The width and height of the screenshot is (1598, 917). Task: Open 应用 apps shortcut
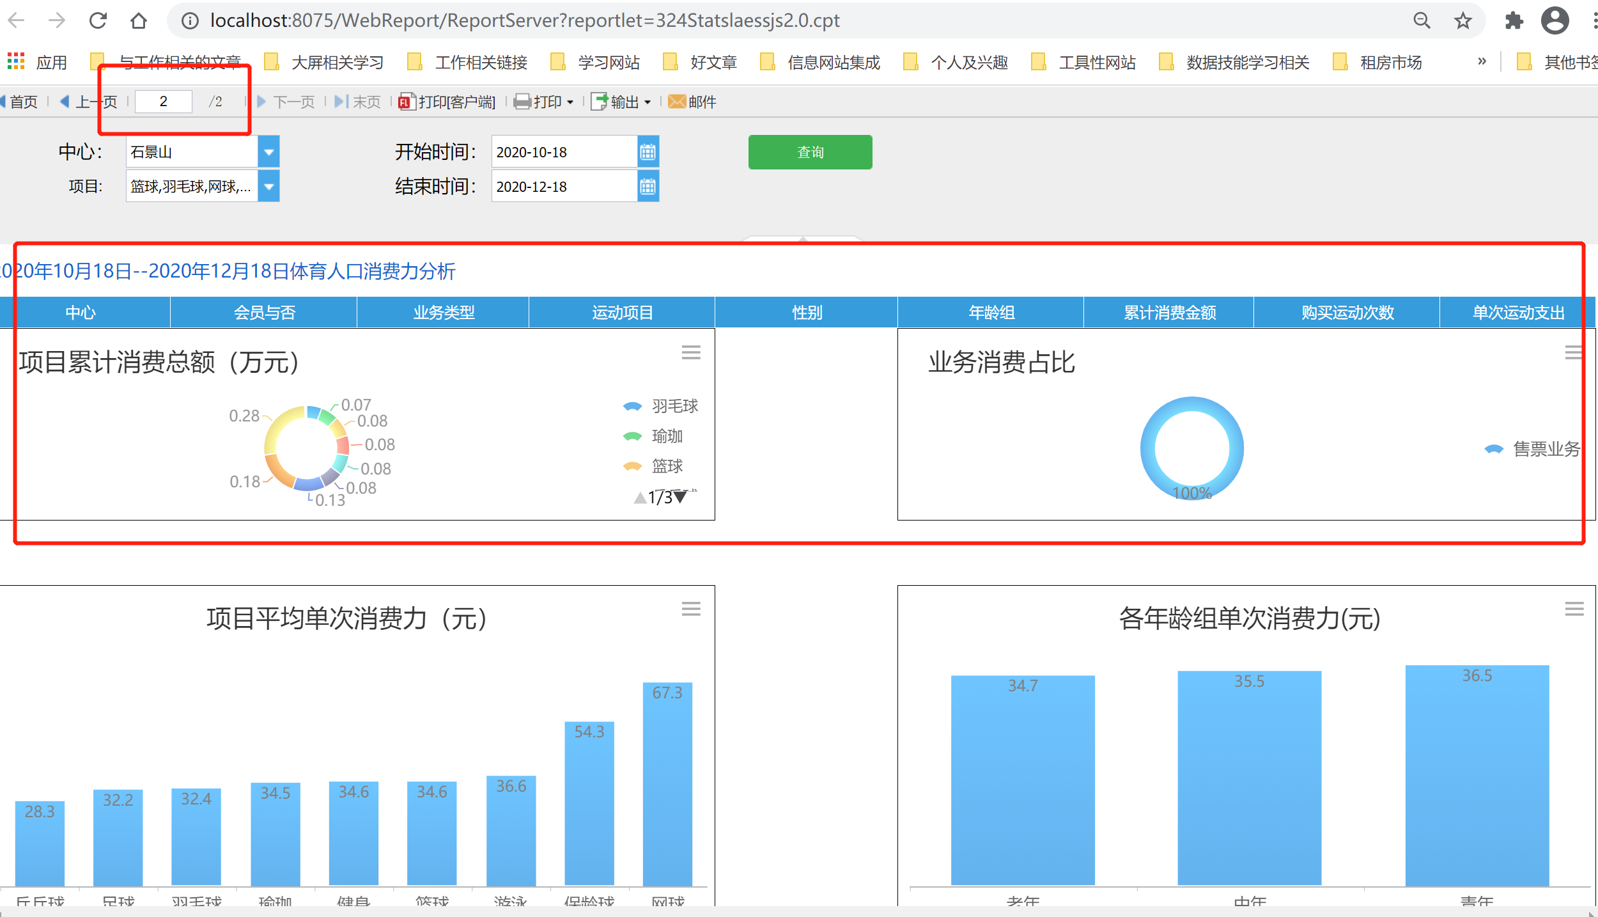(36, 62)
